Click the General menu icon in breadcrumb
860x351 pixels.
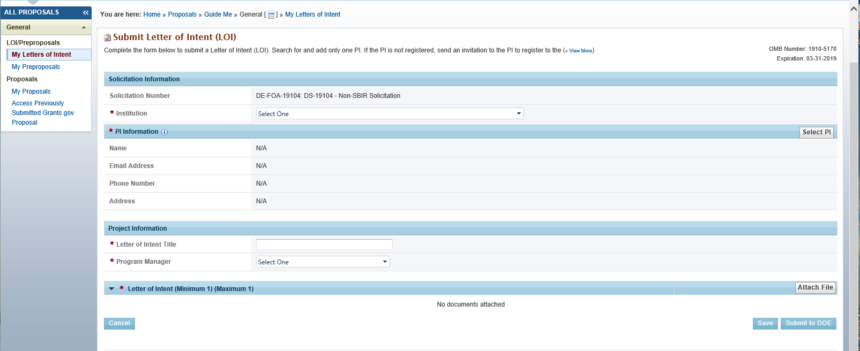point(271,15)
